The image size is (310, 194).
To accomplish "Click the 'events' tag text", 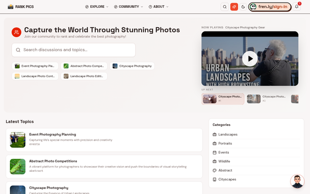I will 35,144.
